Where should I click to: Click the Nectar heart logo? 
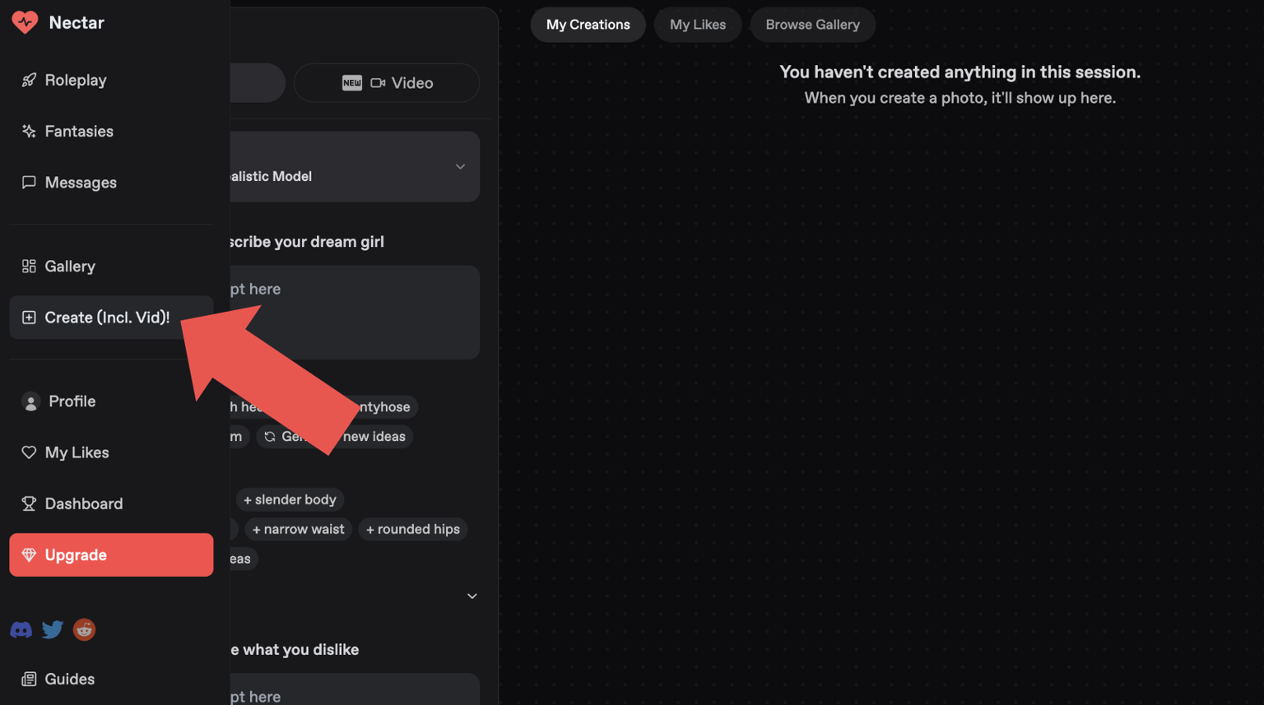tap(25, 22)
